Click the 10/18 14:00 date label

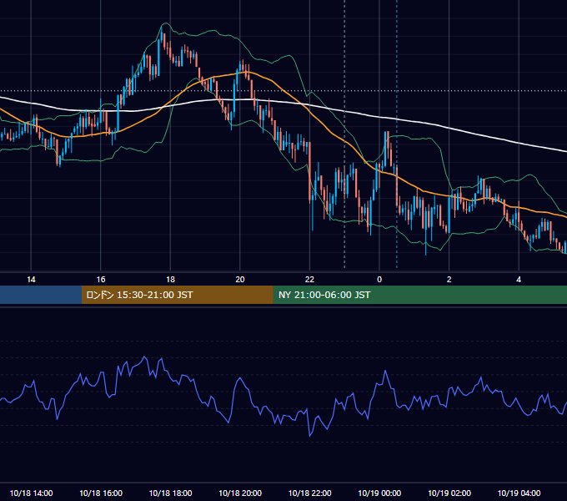31,493
